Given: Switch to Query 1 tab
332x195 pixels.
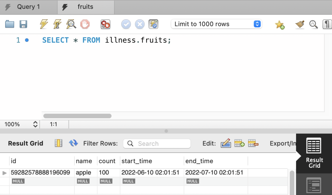Looking at the screenshot, I should [x=29, y=7].
